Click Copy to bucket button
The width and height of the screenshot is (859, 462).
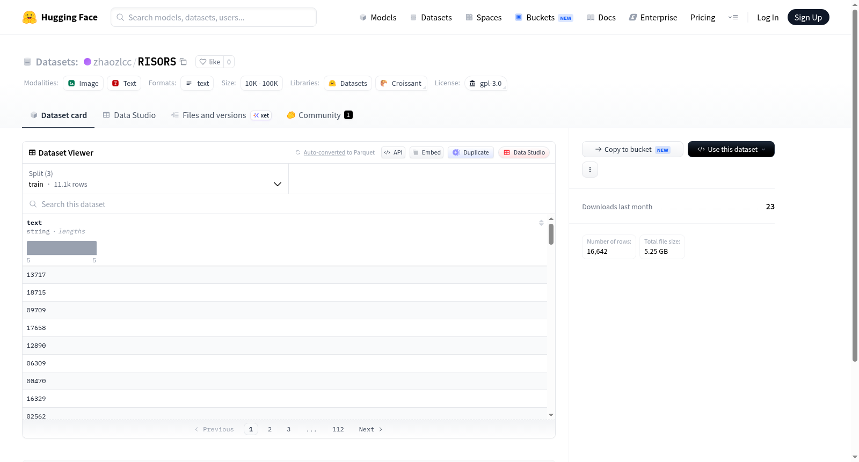pyautogui.click(x=632, y=149)
